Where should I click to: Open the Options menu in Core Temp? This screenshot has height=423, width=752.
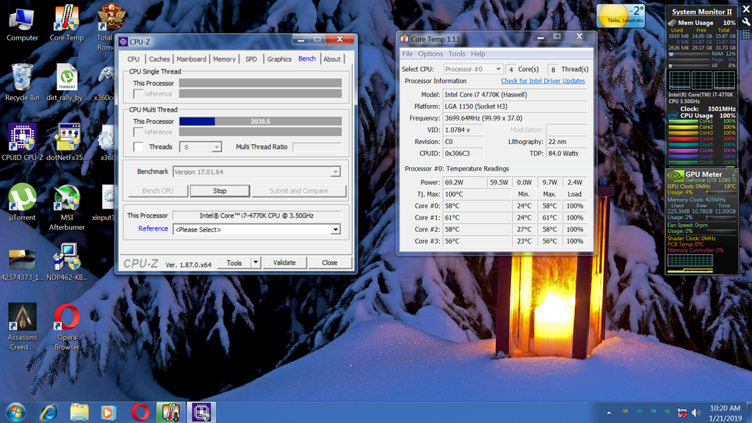[430, 54]
